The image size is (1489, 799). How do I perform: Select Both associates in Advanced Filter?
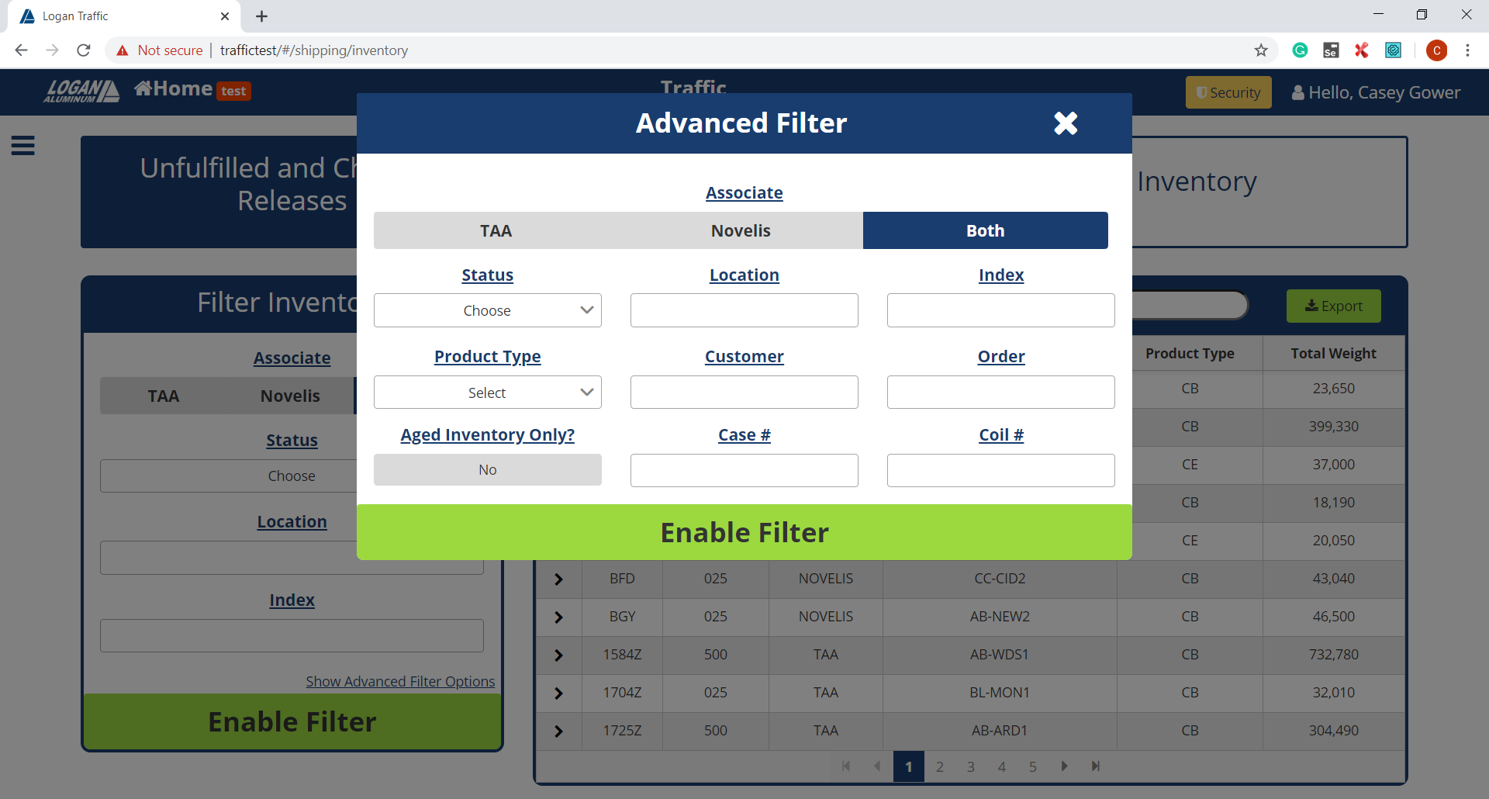click(x=986, y=230)
